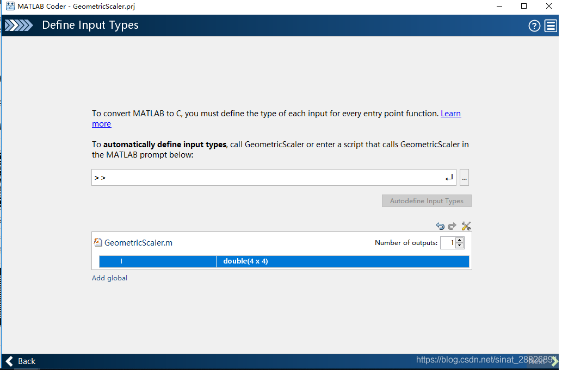
Task: Click the Number of outputs value field
Action: [x=448, y=243]
